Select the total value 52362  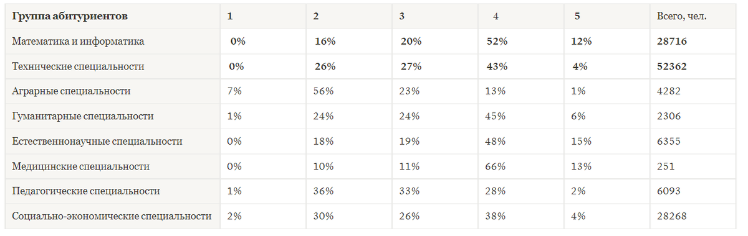[672, 66]
